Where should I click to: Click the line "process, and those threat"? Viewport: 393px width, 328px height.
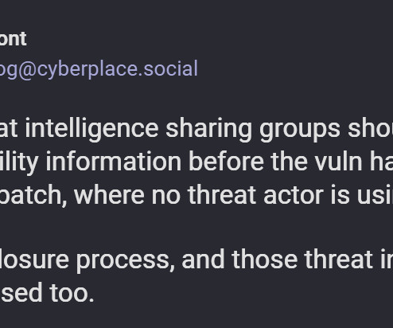196,260
